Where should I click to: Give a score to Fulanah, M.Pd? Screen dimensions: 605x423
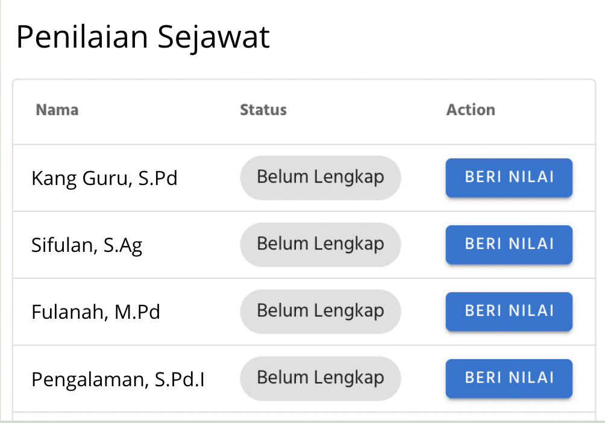coord(509,312)
